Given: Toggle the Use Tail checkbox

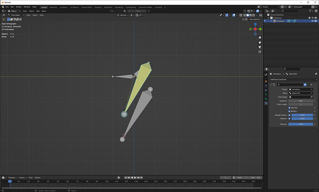Looking at the screenshot, I should [289, 108].
